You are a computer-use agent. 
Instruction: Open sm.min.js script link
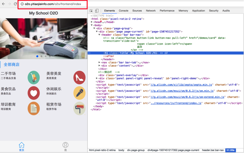click(182, 91)
